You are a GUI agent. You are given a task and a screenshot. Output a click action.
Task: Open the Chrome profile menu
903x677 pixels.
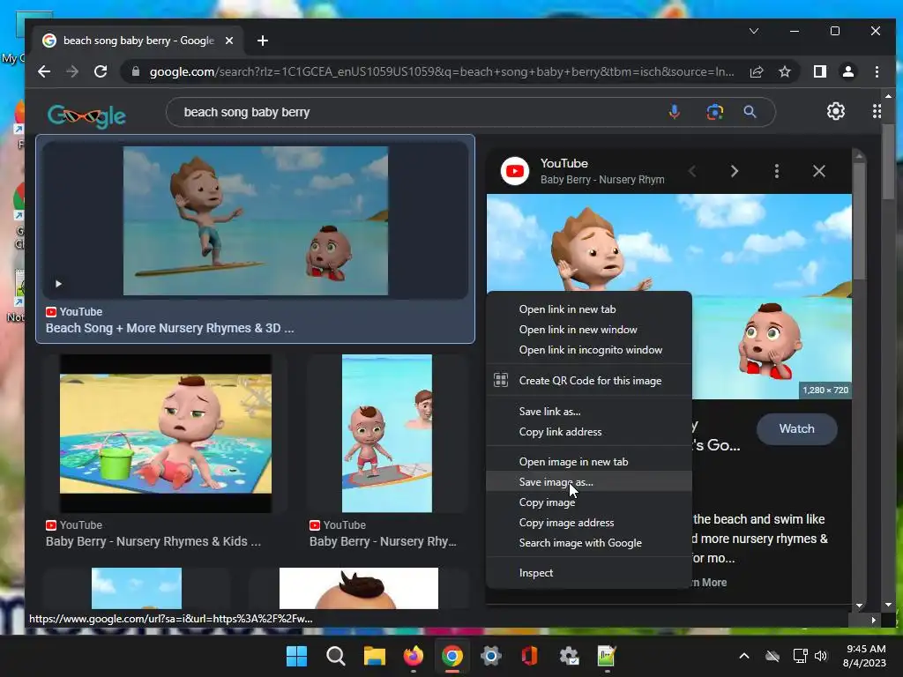[848, 71]
